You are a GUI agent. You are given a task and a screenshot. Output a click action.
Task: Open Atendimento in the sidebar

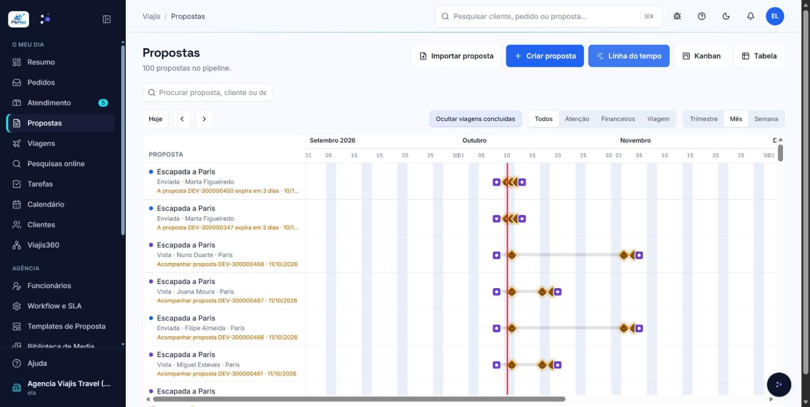pyautogui.click(x=60, y=103)
